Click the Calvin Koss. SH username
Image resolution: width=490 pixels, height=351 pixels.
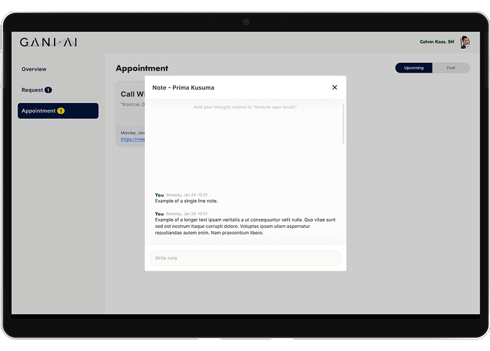tap(436, 42)
